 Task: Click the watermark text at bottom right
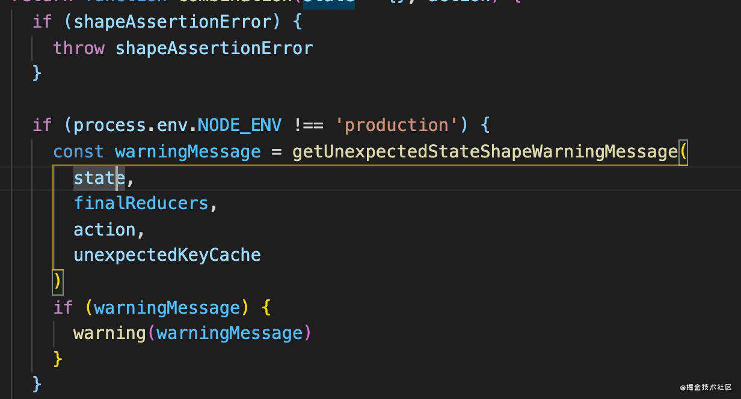[x=706, y=388]
